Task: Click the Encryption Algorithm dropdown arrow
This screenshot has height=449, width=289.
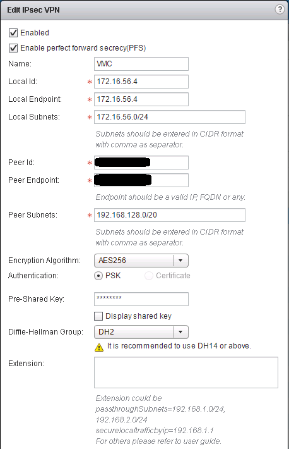Action: [180, 261]
